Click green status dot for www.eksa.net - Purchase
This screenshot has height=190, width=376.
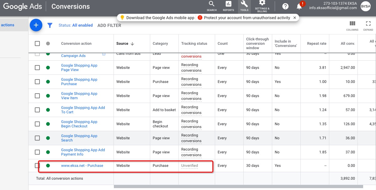coord(48,166)
